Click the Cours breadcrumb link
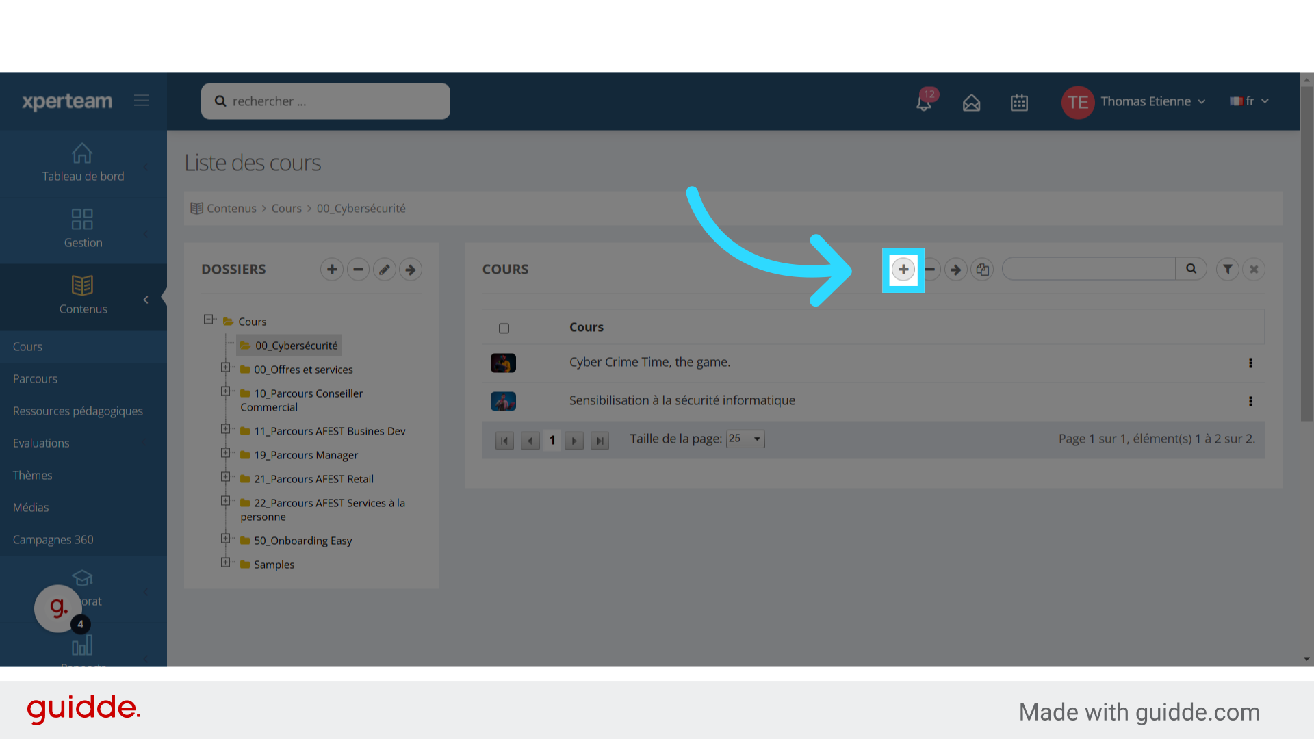1314x739 pixels. (286, 209)
